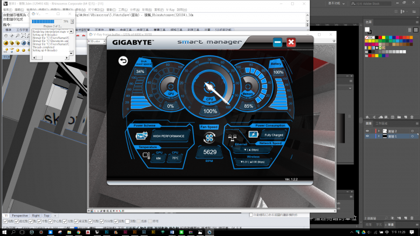This screenshot has width=420, height=236.
Task: Toggle 交點 osnap checkbox
Action: pyautogui.click(x=65, y=221)
